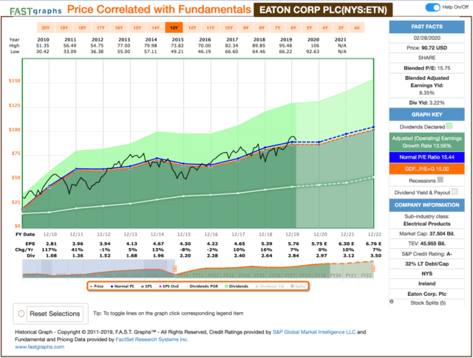
Task: Toggle the Dividend Yld legend item
Action: tap(270, 286)
